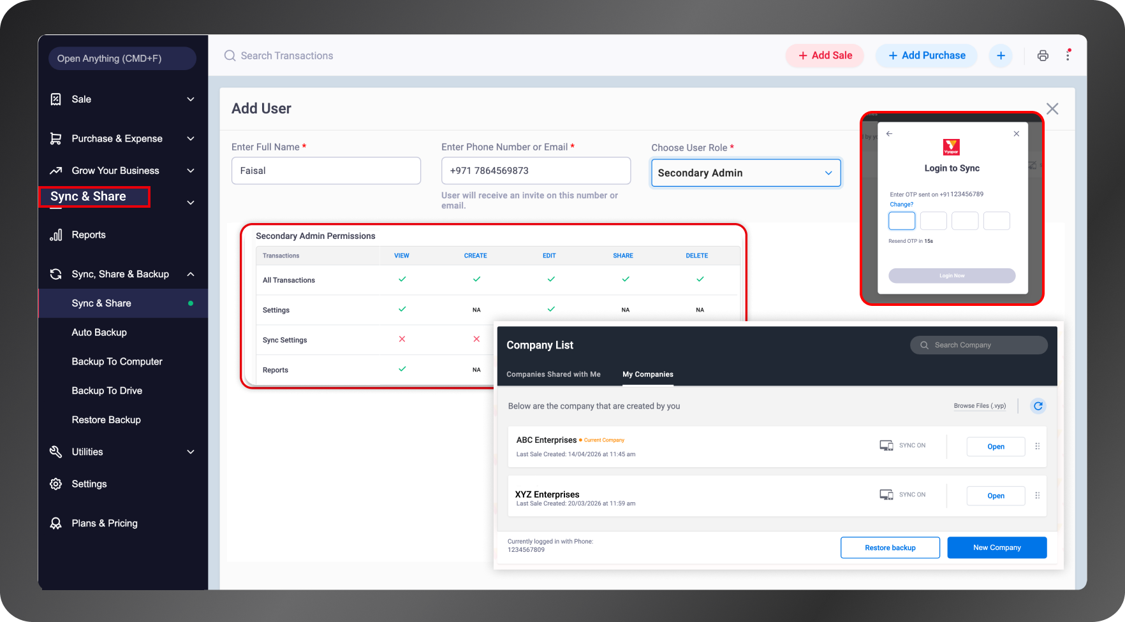This screenshot has height=622, width=1125.
Task: Click back arrow in Login to Sync dialog
Action: point(889,134)
